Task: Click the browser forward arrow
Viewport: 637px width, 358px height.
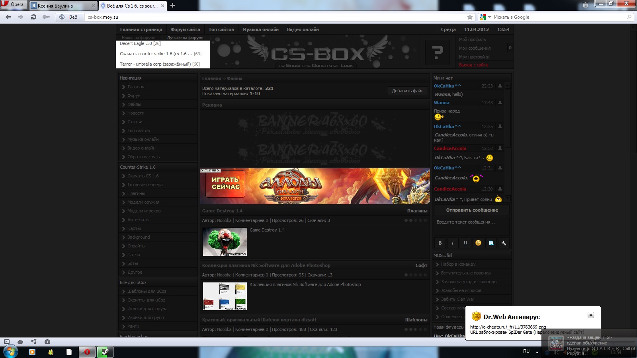Action: point(21,17)
